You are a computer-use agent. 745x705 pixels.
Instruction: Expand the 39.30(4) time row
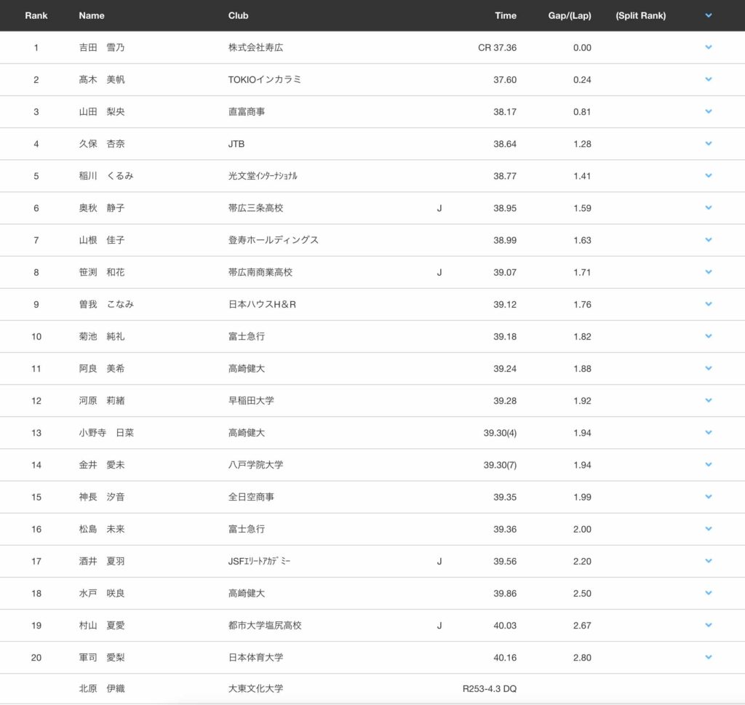tap(709, 432)
